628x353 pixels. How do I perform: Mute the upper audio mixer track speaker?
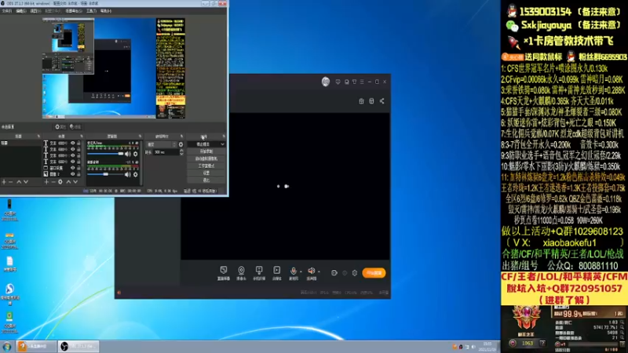(x=128, y=154)
